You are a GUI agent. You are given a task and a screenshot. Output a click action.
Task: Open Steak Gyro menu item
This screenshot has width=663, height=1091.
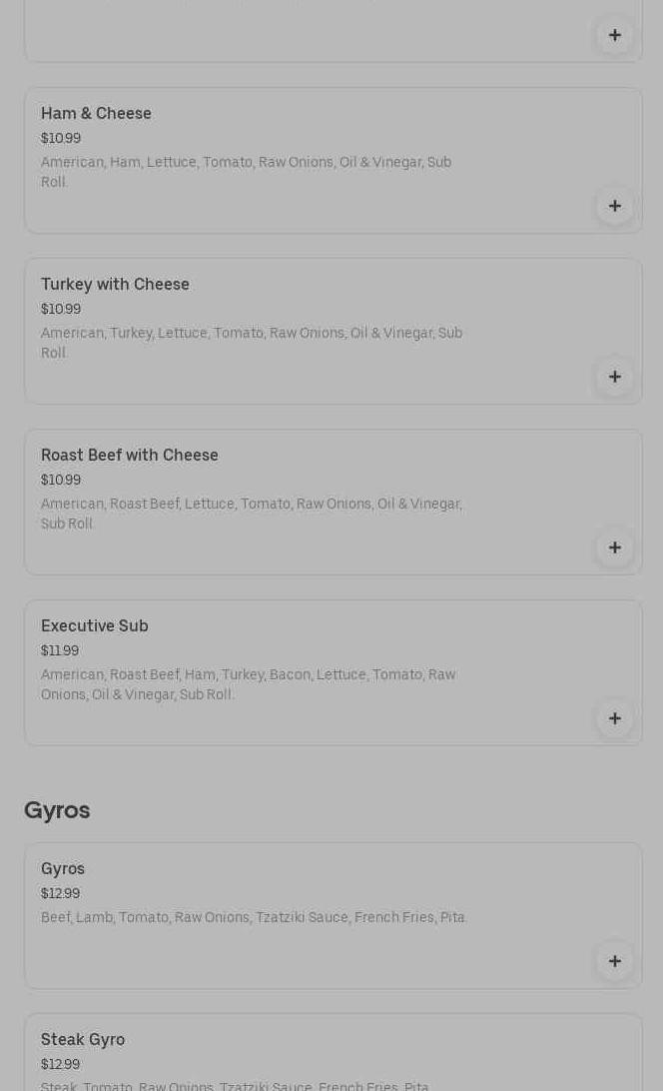83,1040
